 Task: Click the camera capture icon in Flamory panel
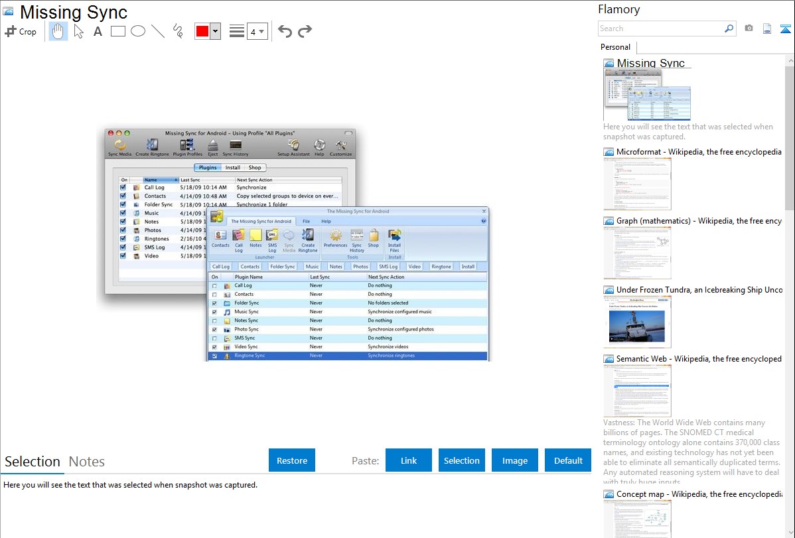(x=749, y=29)
